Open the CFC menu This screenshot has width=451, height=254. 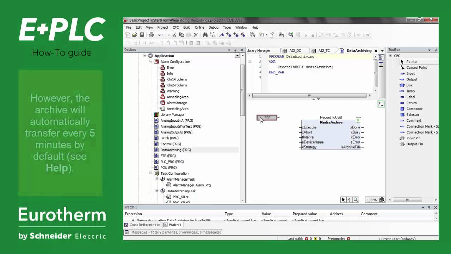(176, 28)
